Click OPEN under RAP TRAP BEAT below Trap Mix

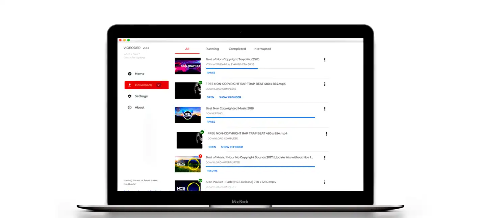(210, 97)
